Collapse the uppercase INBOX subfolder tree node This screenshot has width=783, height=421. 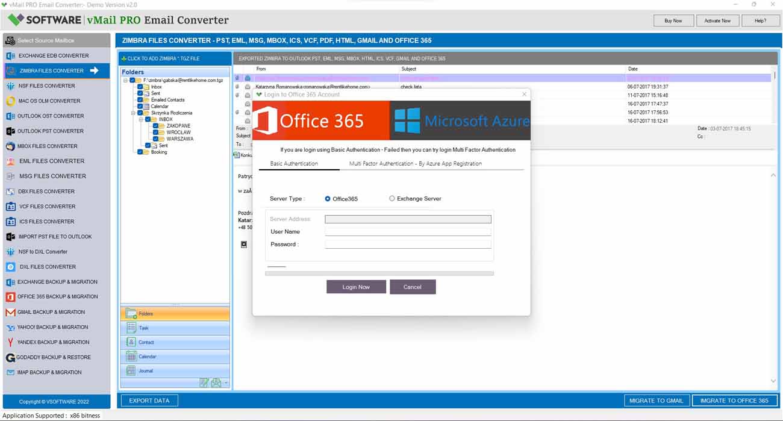[x=141, y=119]
